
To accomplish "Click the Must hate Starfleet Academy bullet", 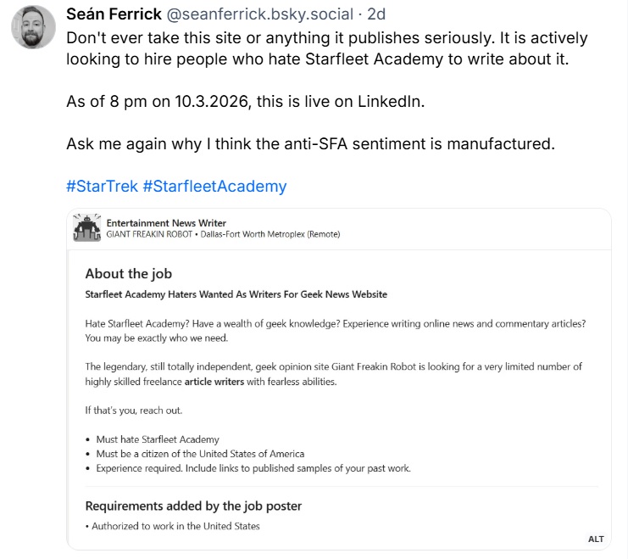I will point(157,439).
